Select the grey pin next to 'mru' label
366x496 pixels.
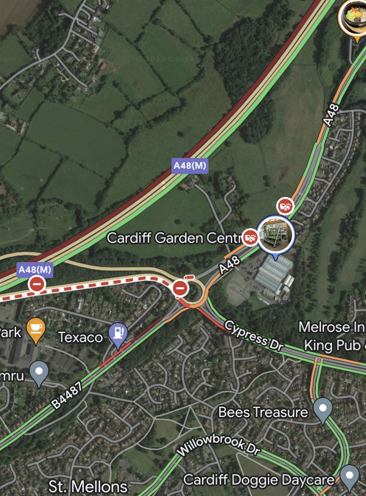[x=39, y=373]
